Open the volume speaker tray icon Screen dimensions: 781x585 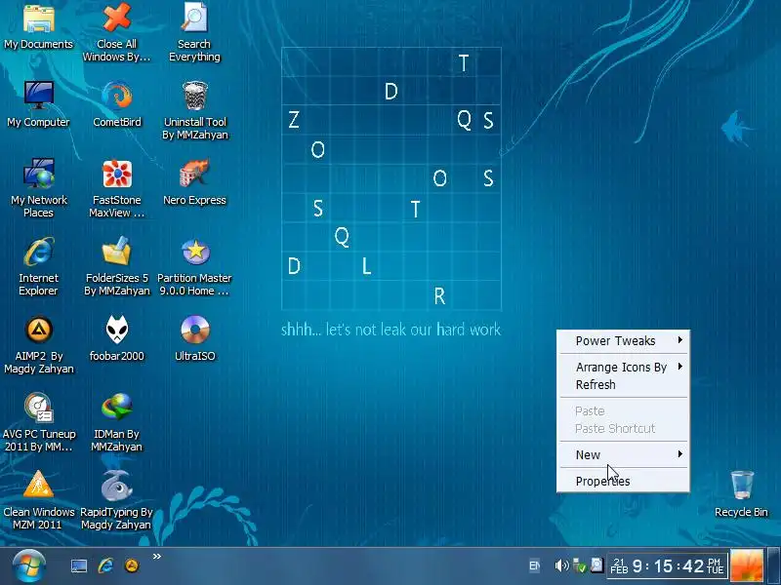coord(561,565)
